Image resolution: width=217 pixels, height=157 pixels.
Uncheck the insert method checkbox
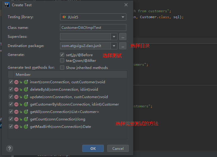[x=11, y=82]
